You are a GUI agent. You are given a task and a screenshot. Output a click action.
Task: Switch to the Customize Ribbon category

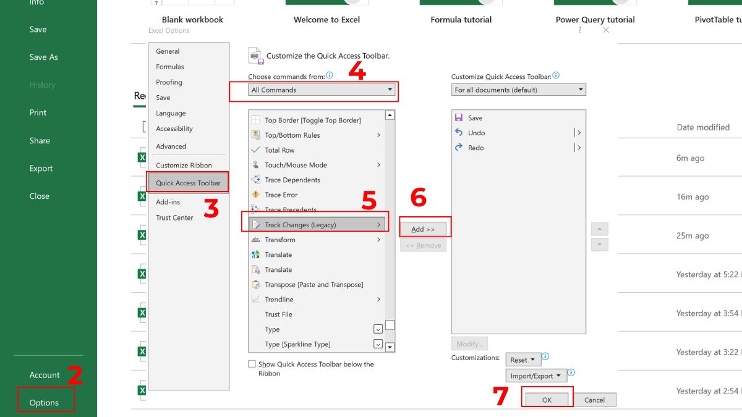coord(185,165)
